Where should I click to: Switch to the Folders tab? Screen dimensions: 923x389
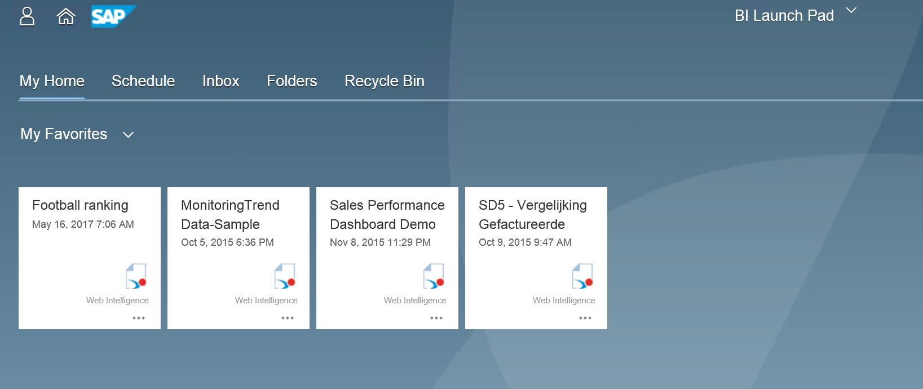[x=292, y=81]
